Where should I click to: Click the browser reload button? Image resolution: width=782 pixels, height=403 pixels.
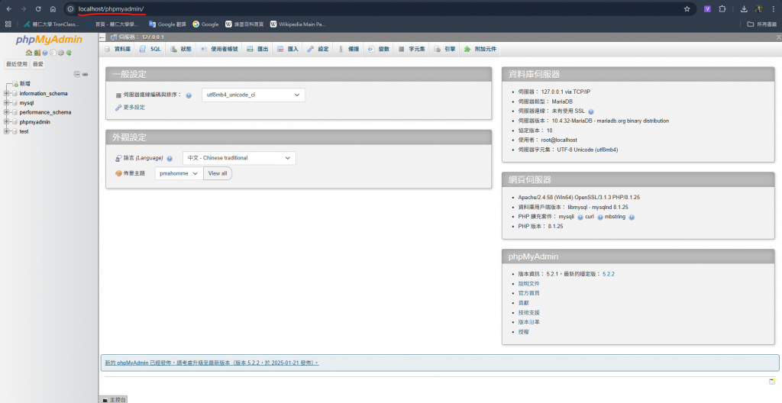tap(38, 9)
